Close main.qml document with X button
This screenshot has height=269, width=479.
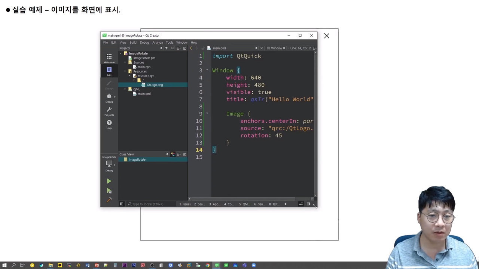(262, 48)
